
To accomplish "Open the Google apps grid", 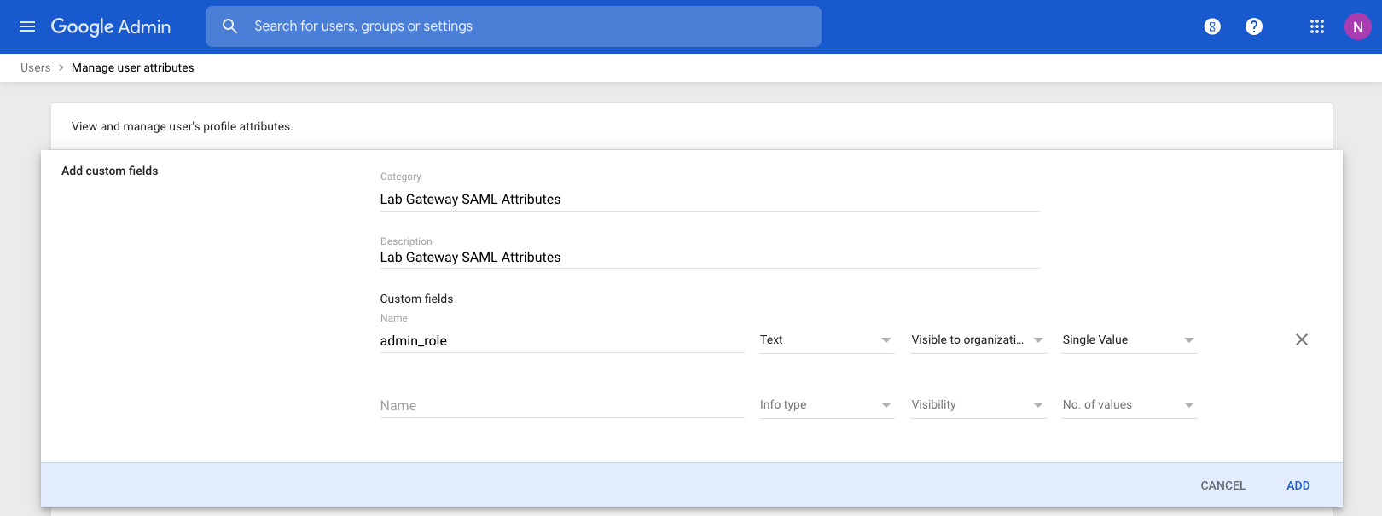I will (x=1316, y=26).
